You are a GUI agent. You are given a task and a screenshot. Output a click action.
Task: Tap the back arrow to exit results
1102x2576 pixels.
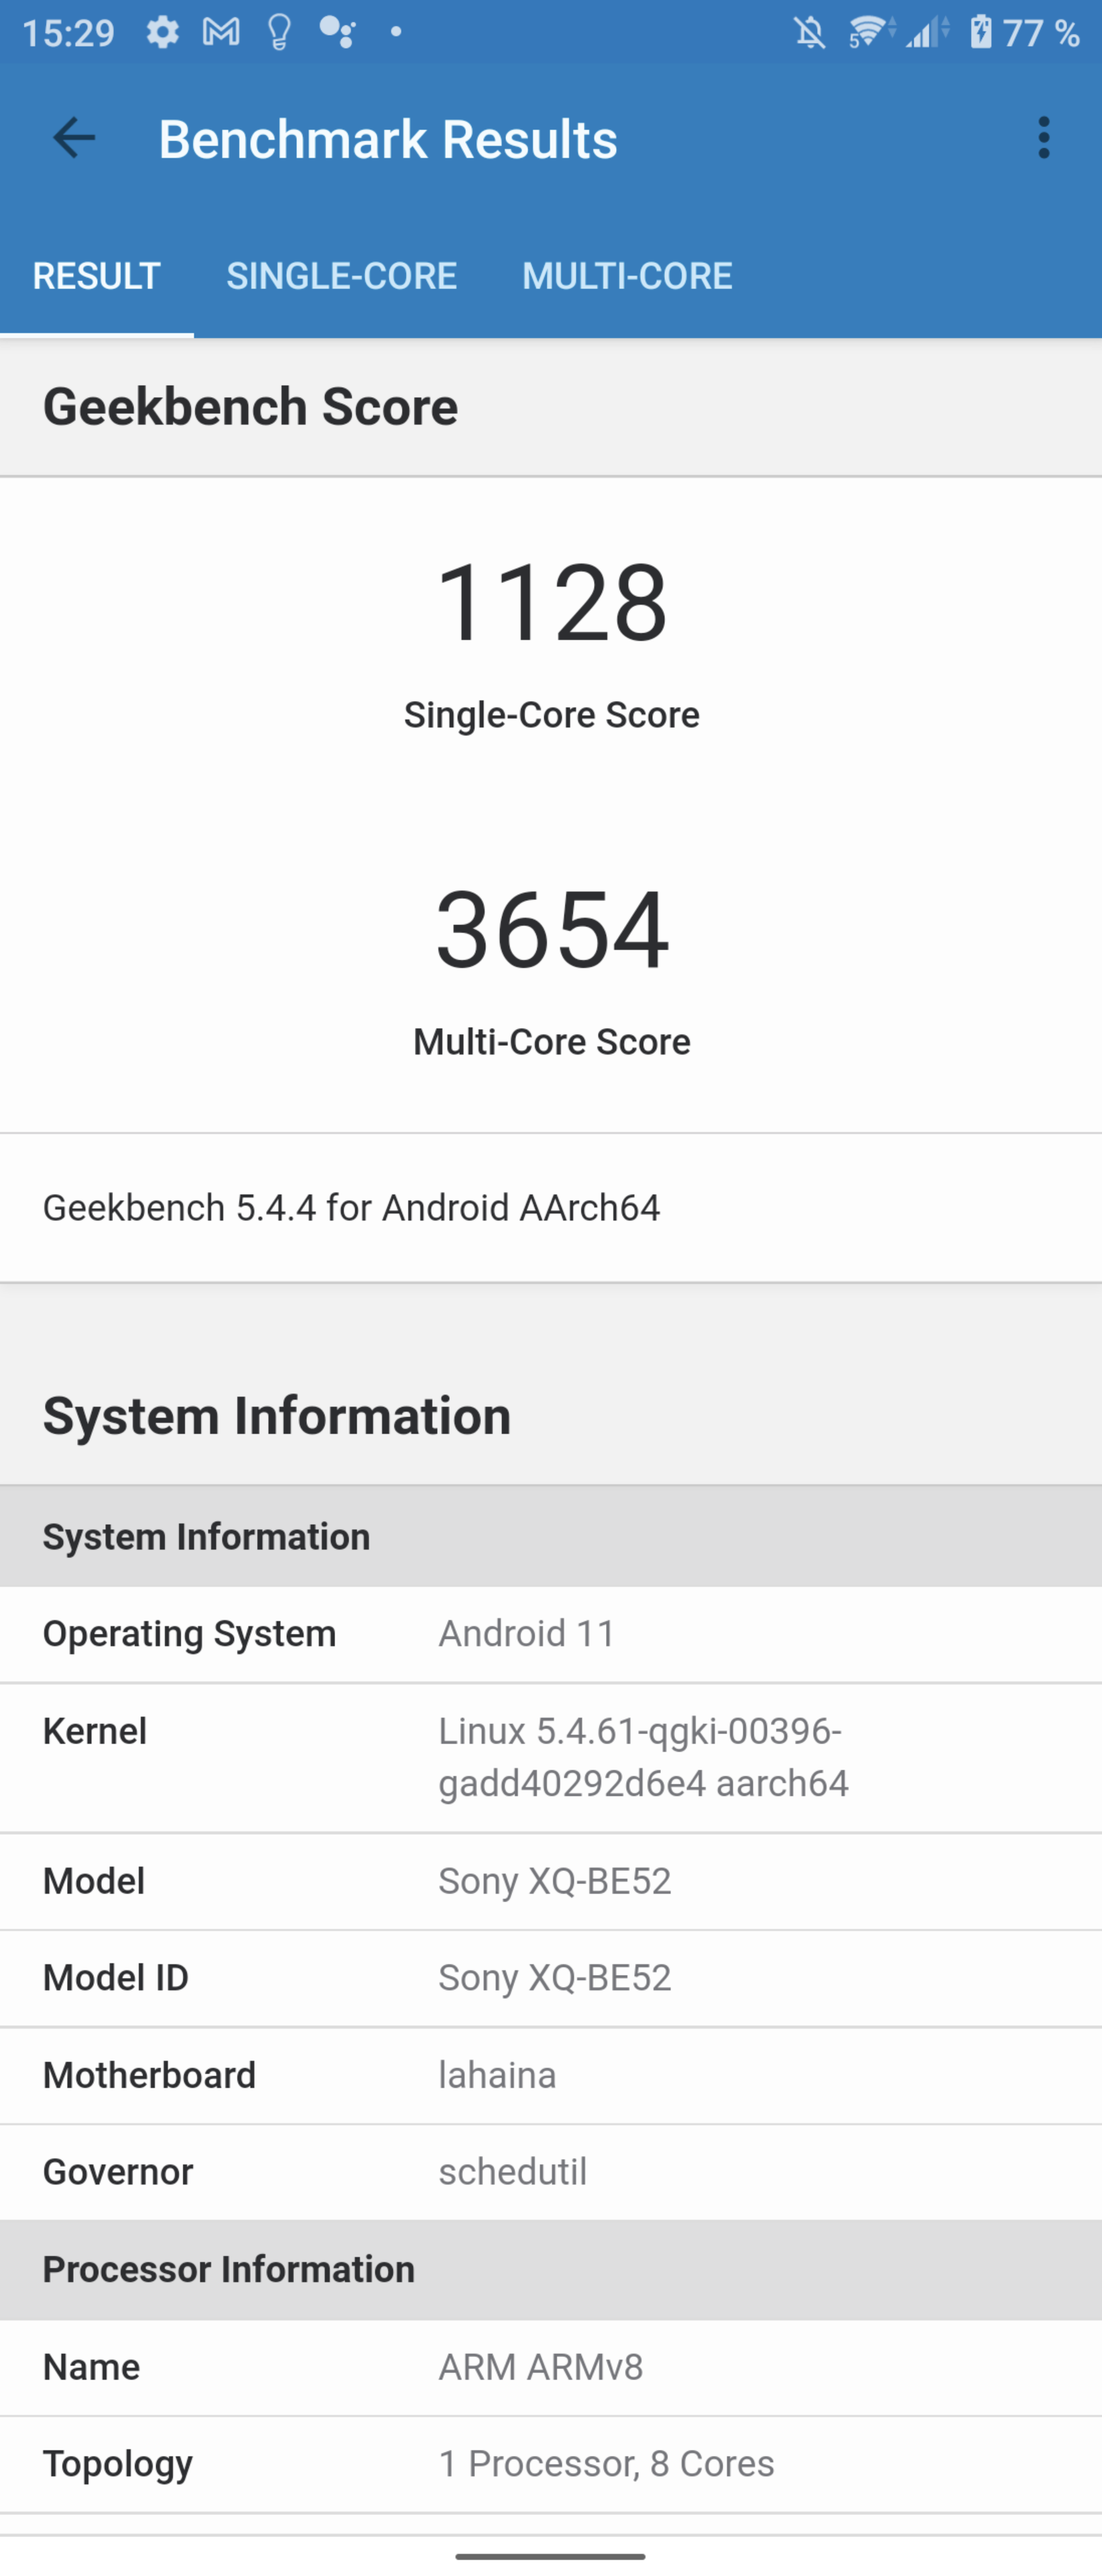pos(73,138)
